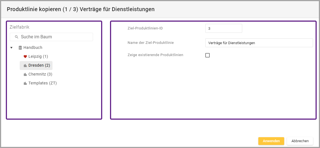Click the factory icon beside Templates

click(x=25, y=83)
